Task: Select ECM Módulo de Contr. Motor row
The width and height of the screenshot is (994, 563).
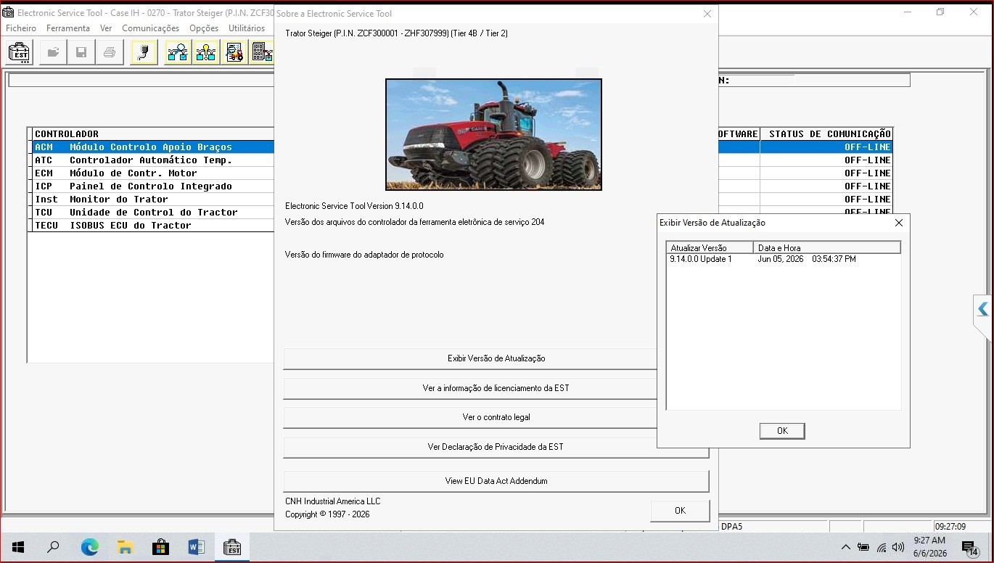Action: [x=153, y=173]
